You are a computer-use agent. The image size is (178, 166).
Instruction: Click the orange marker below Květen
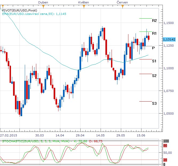pos(84,7)
